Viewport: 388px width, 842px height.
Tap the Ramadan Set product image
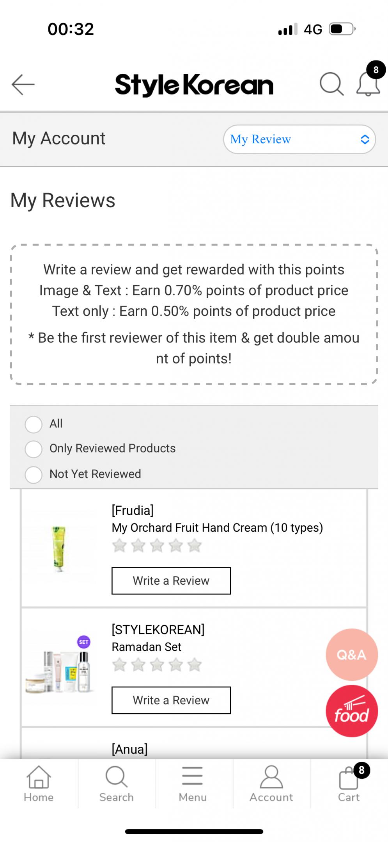click(59, 668)
